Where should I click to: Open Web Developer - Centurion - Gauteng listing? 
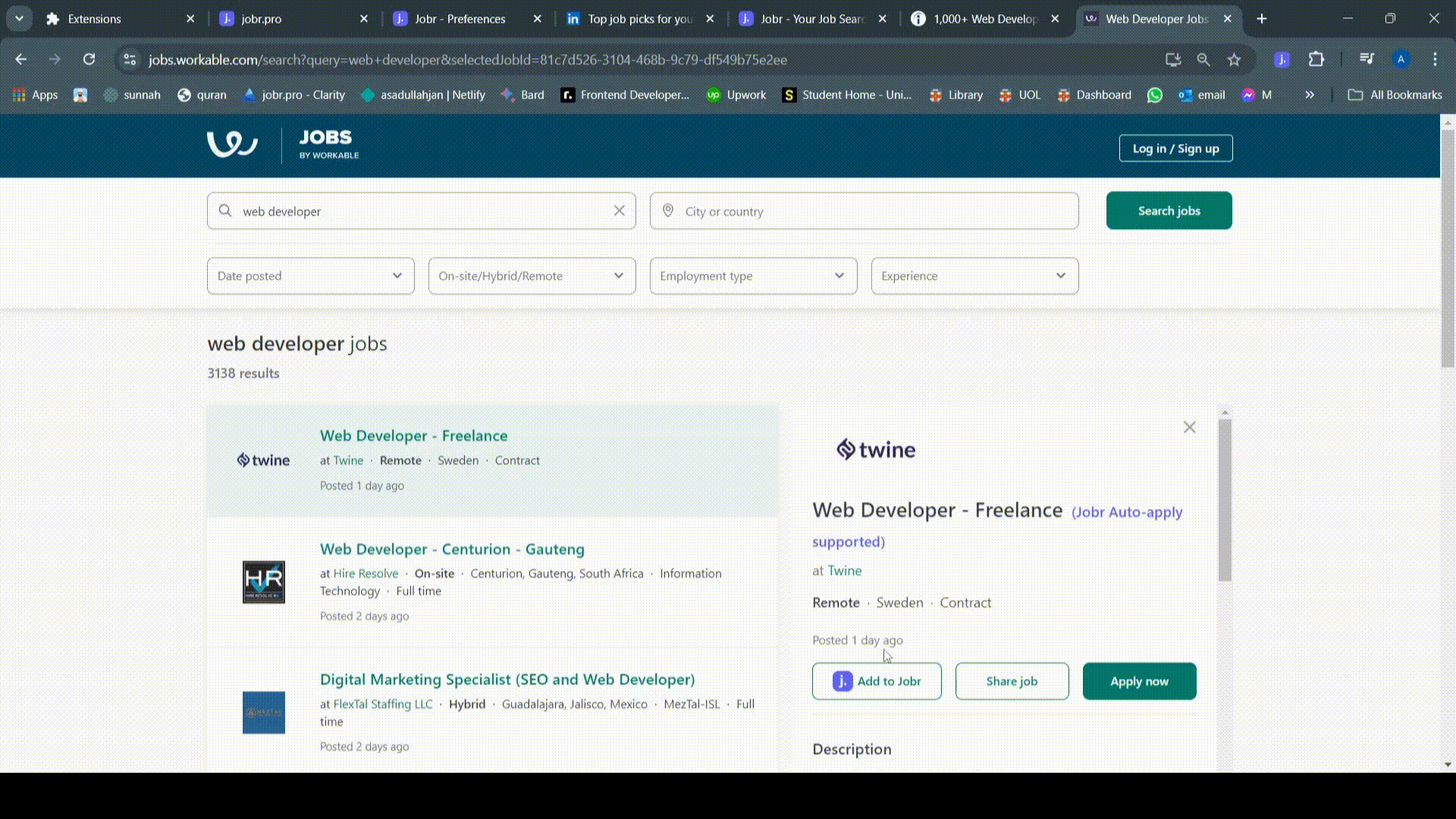453,549
